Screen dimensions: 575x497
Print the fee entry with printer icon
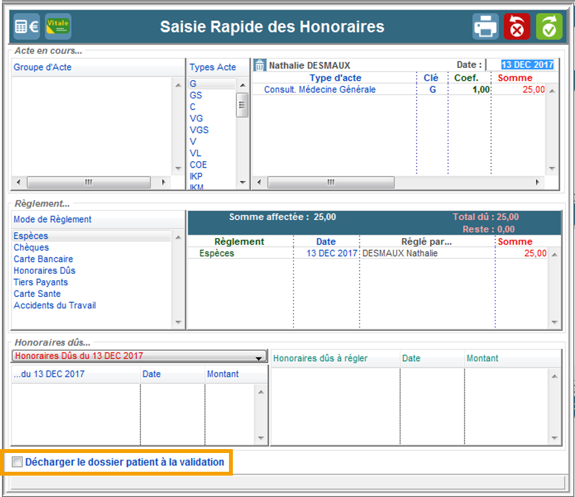(485, 27)
